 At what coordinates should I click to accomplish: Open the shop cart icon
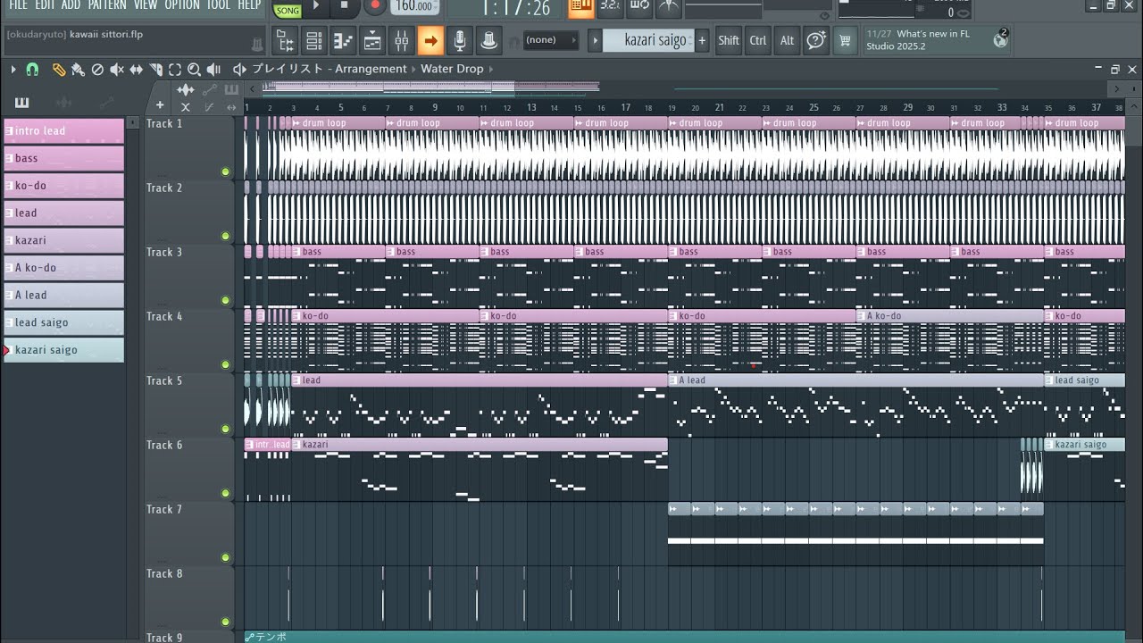[845, 40]
